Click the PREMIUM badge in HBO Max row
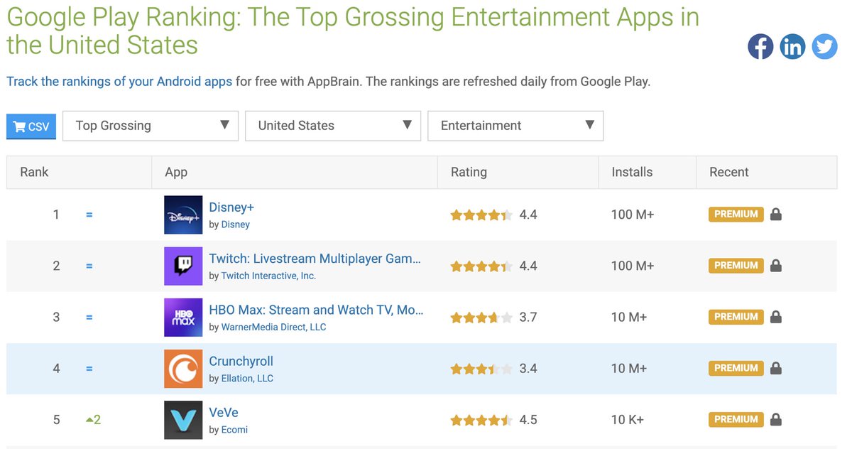 point(736,317)
